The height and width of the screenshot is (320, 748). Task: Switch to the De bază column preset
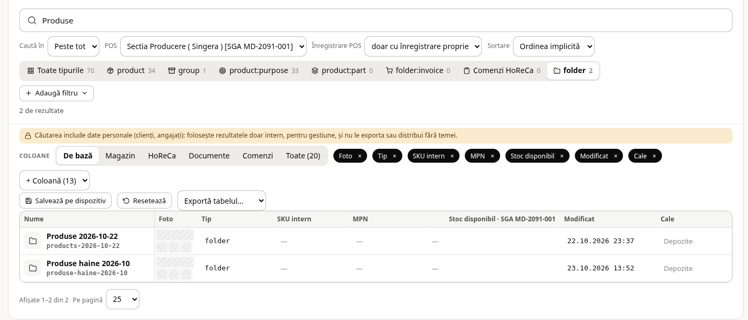[77, 156]
